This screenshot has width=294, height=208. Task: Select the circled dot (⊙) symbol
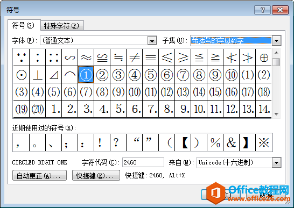21,75
